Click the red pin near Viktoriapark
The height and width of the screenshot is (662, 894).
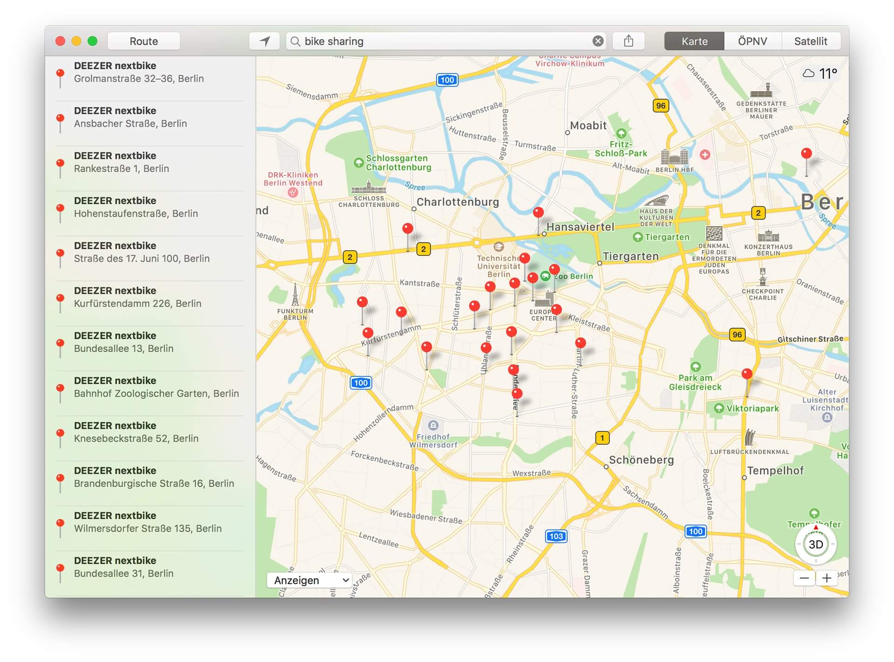coord(747,374)
